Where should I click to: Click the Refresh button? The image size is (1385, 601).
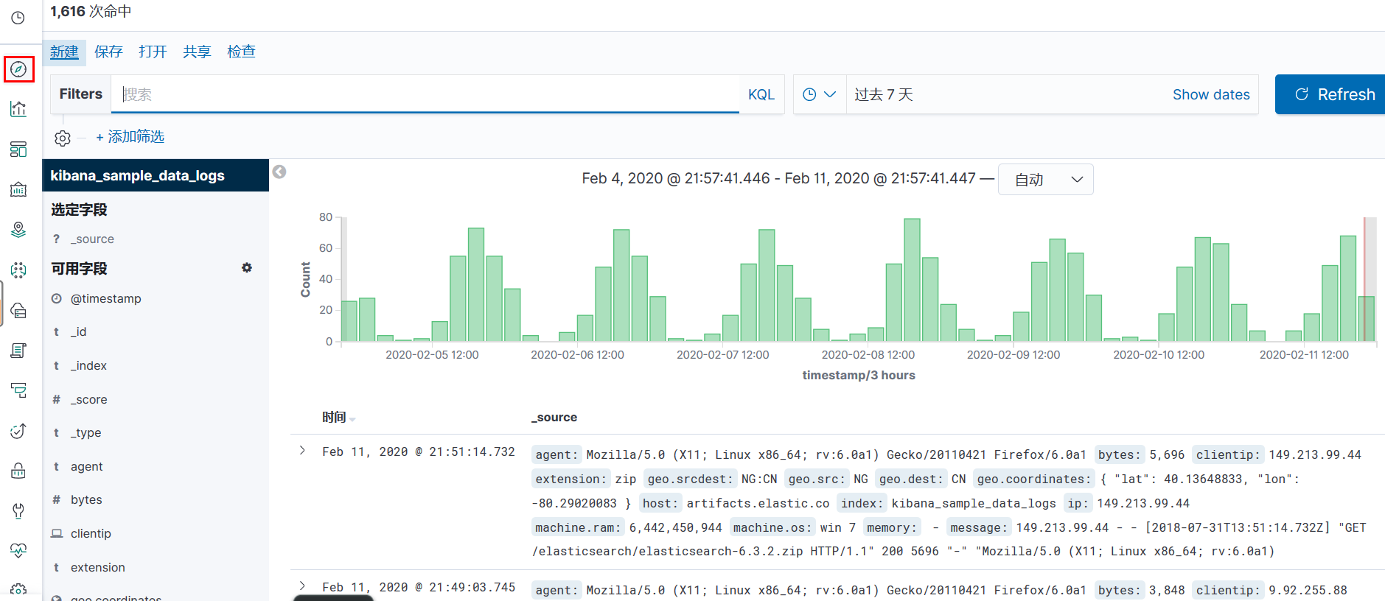tap(1330, 94)
